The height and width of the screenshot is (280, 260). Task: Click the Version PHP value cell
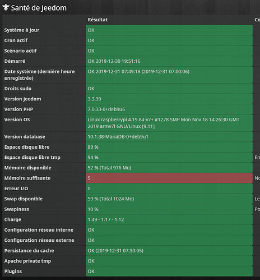(169, 109)
